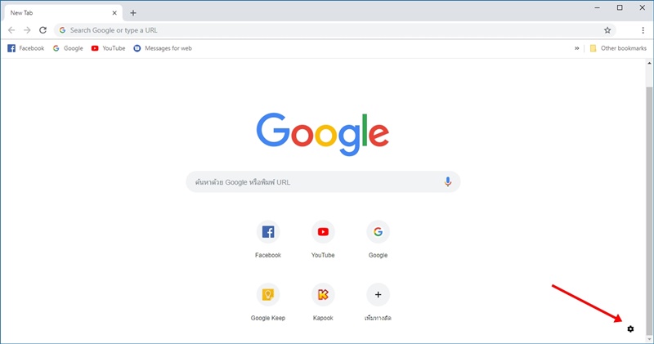Viewport: 654px width, 344px height.
Task: Click the Google G icon in address bar
Action: click(x=62, y=30)
